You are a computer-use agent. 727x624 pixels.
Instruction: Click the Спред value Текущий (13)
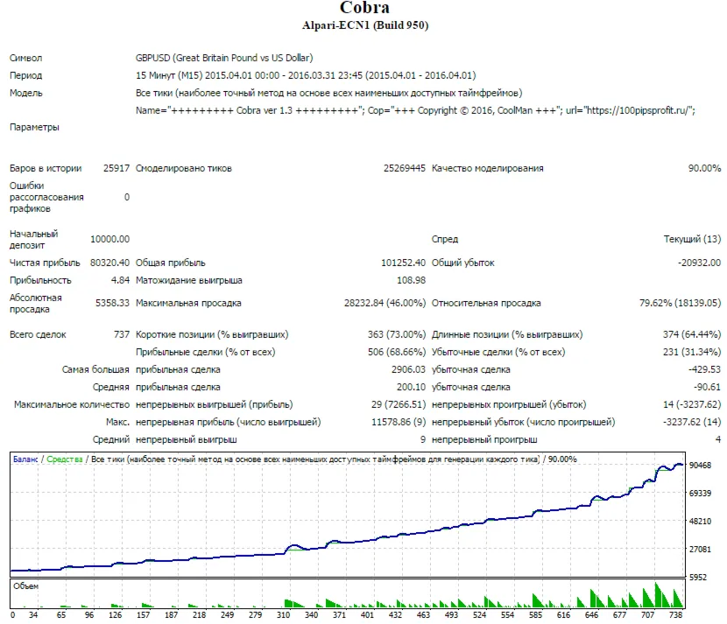(692, 239)
